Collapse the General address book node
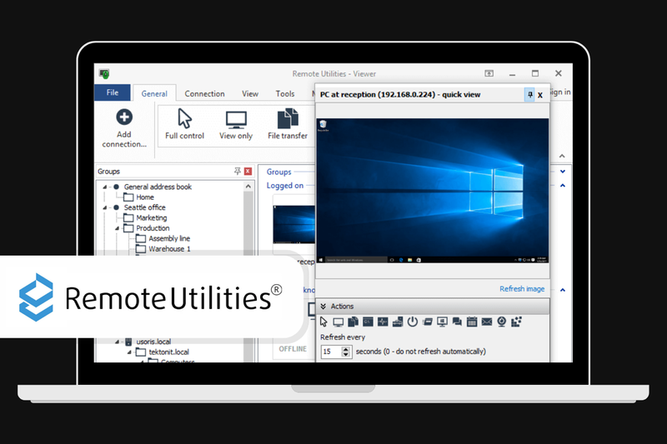The image size is (667, 444). tap(105, 187)
